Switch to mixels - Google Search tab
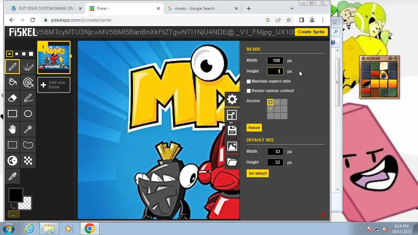 pos(203,8)
